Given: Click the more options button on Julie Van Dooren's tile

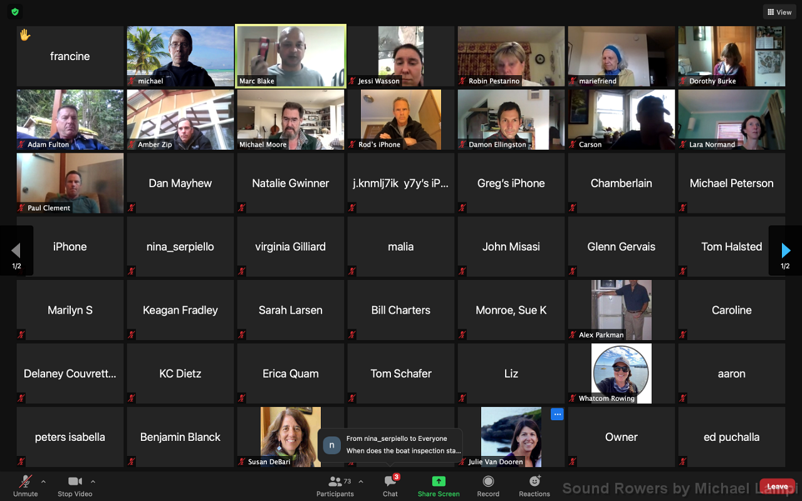Looking at the screenshot, I should [557, 414].
